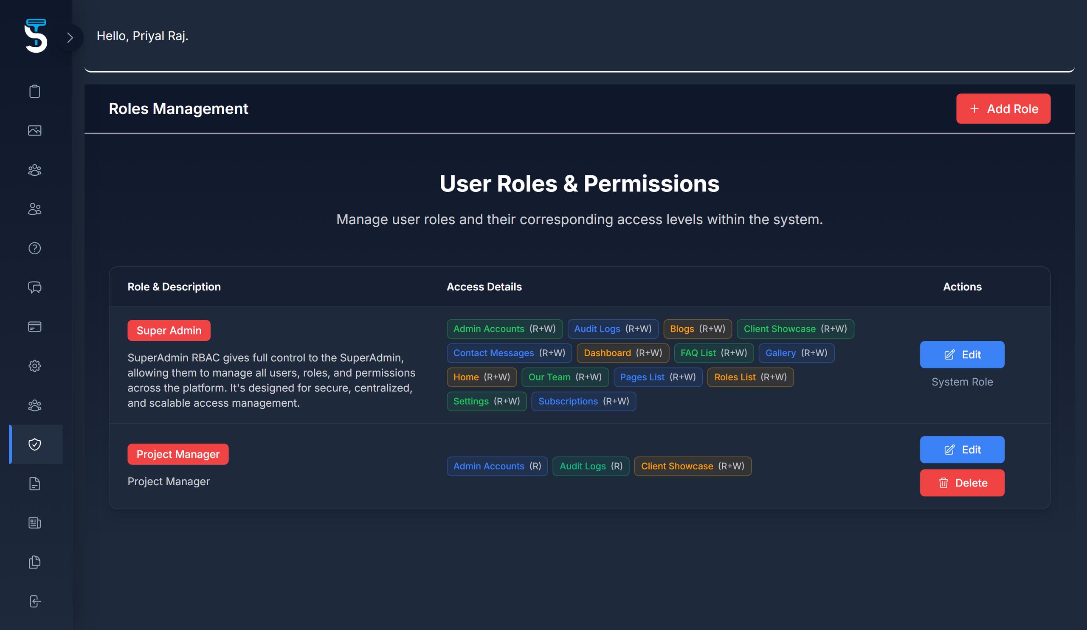Click the help question mark icon
The width and height of the screenshot is (1087, 630).
[x=34, y=248]
